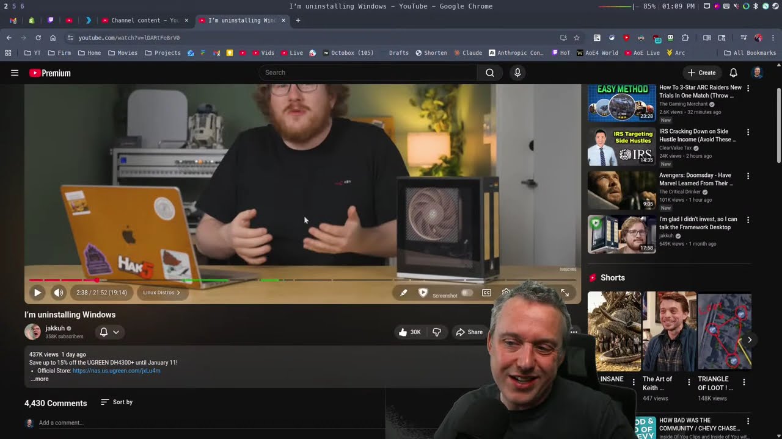
Task: Enter fullscreen with the player's corner icon
Action: pyautogui.click(x=565, y=293)
